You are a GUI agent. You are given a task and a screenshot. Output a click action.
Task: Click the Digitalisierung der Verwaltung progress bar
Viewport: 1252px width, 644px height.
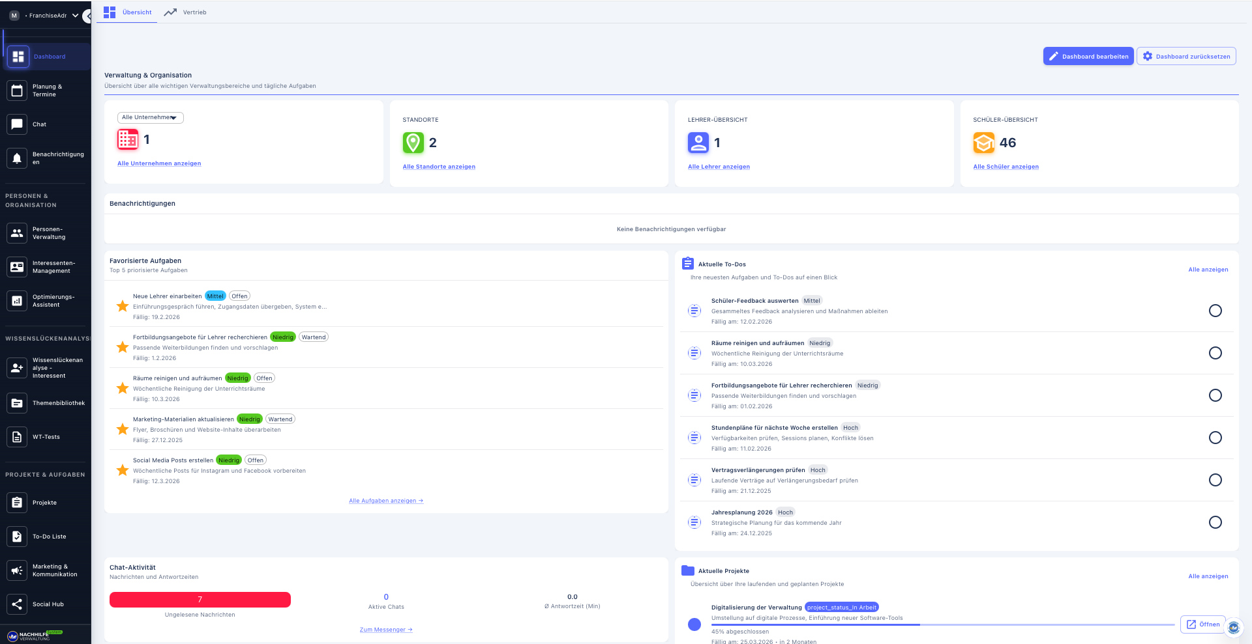coord(942,624)
